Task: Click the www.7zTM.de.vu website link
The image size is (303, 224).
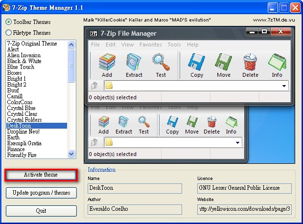Action: (274, 20)
